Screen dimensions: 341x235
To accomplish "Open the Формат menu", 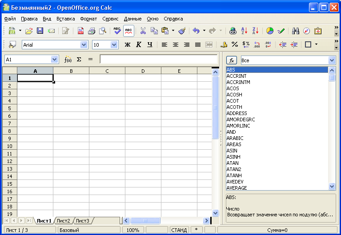I will 88,19.
